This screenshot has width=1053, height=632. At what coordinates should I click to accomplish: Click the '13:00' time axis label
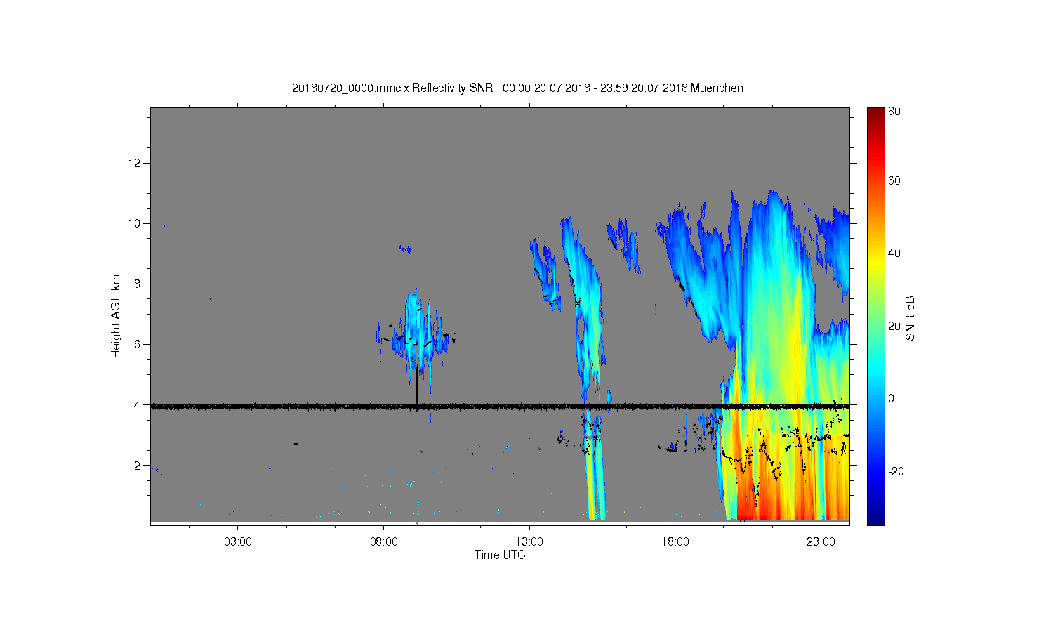[529, 542]
